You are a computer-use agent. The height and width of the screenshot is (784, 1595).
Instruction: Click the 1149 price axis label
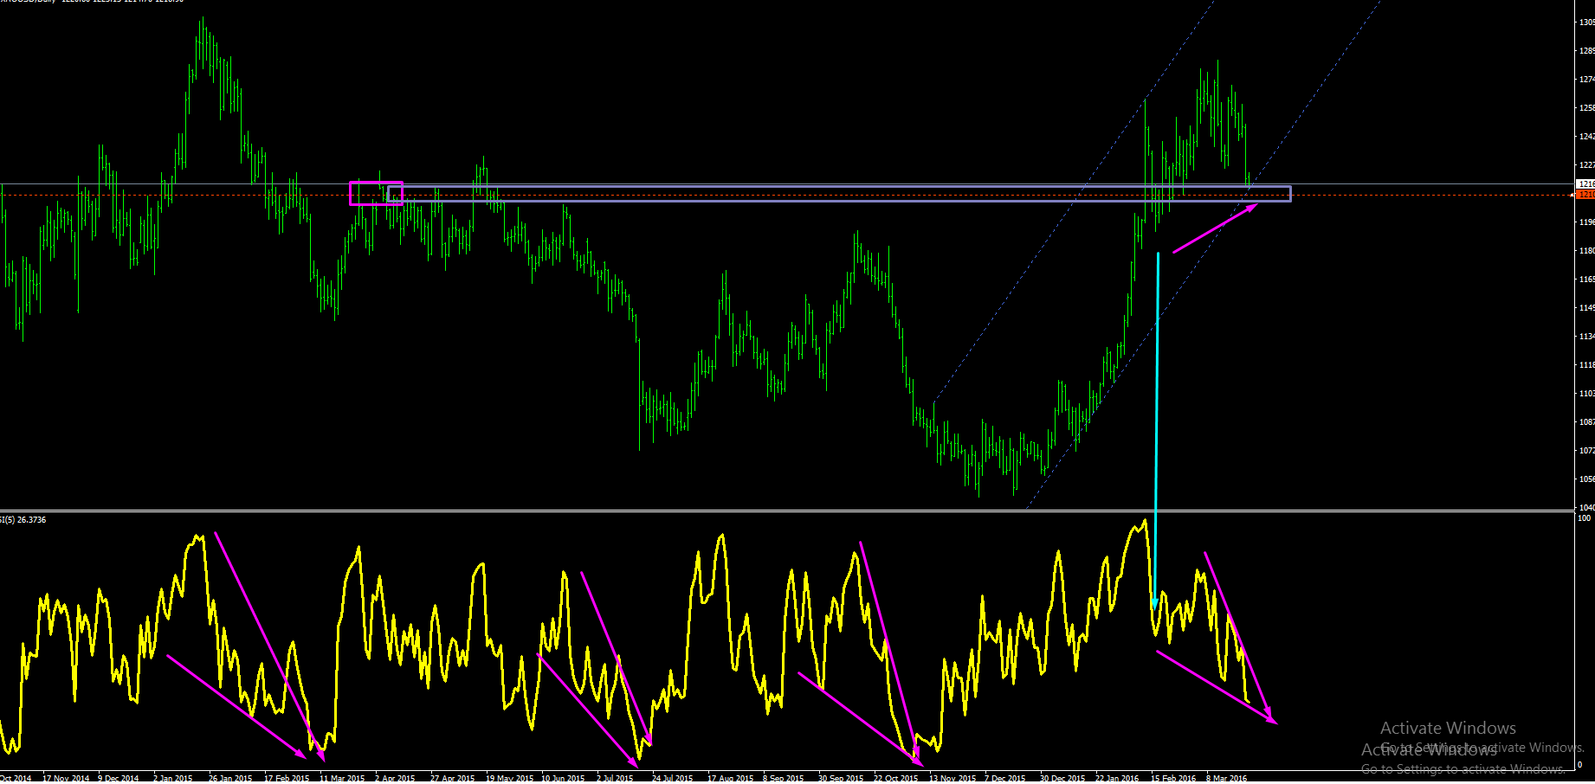(1586, 308)
